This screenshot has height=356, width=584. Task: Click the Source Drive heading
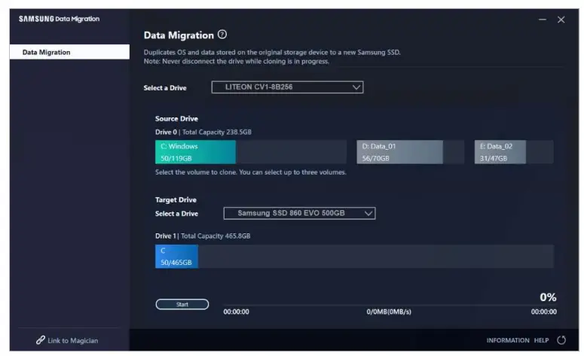click(x=176, y=119)
